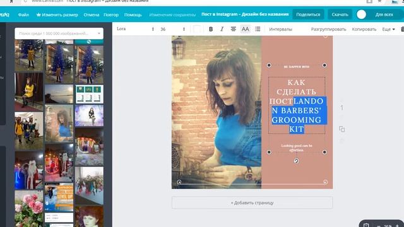Select the potted plant in snow thumbnail
The width and height of the screenshot is (404, 227).
(89, 185)
